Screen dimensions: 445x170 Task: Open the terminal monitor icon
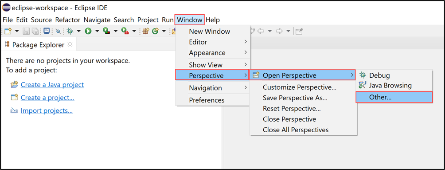tap(47, 31)
